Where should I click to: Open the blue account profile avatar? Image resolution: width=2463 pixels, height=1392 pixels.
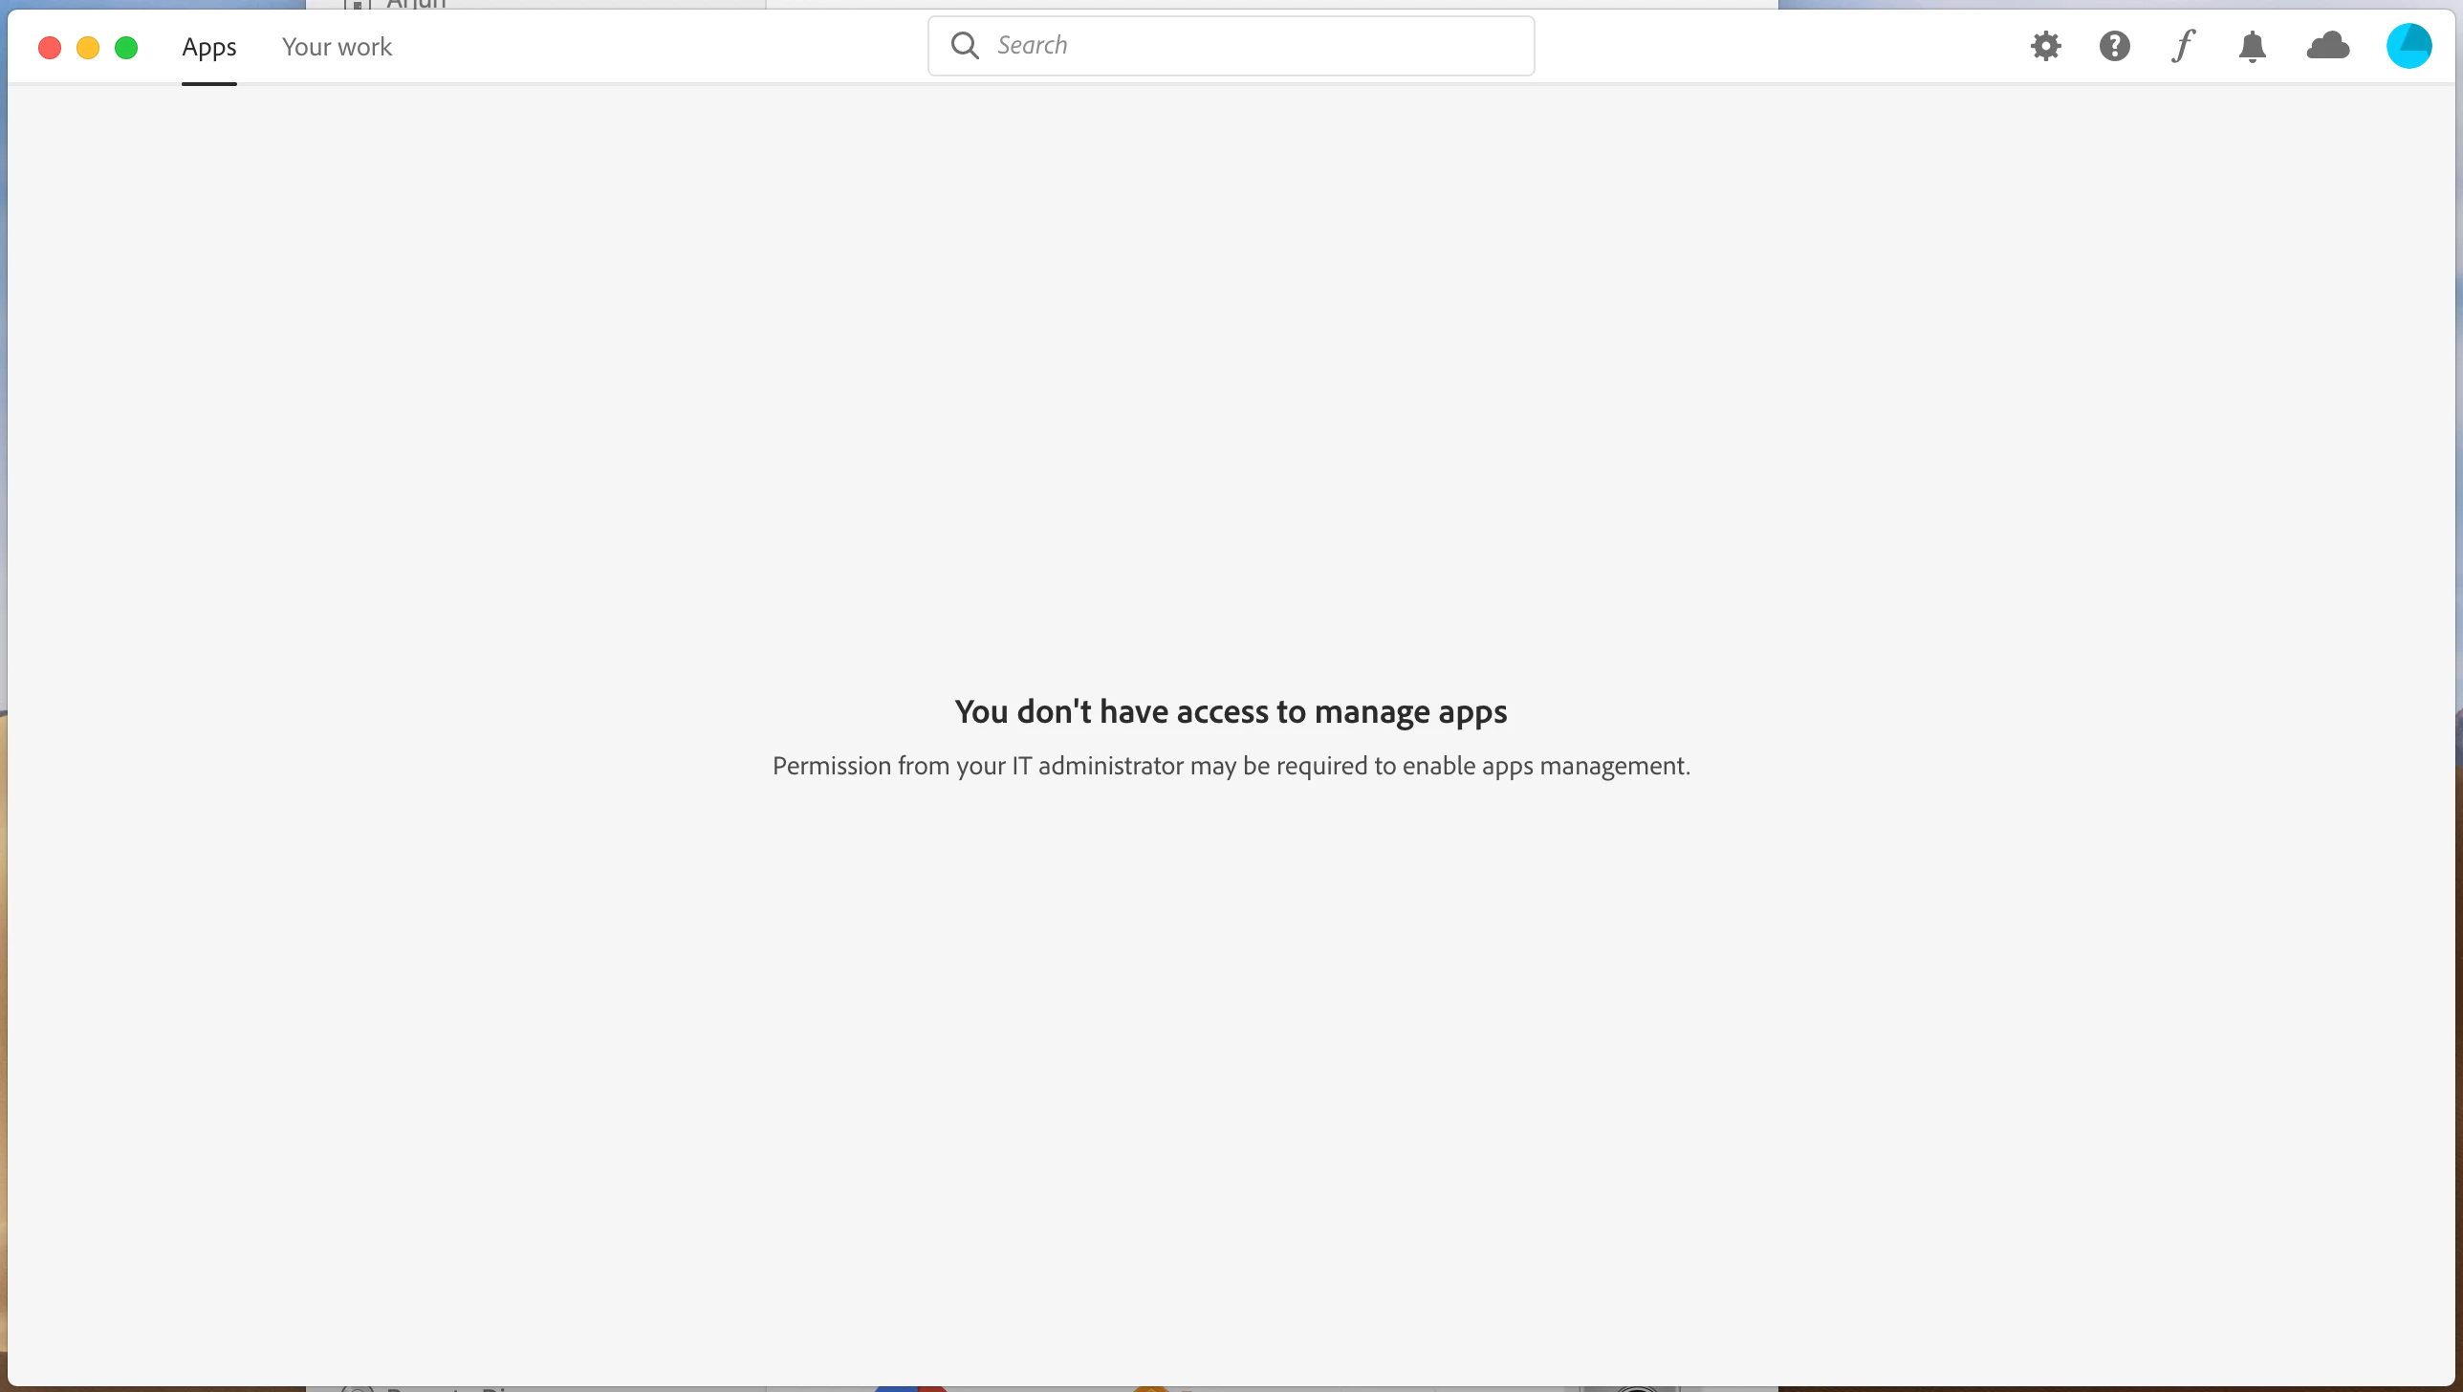tap(2408, 46)
